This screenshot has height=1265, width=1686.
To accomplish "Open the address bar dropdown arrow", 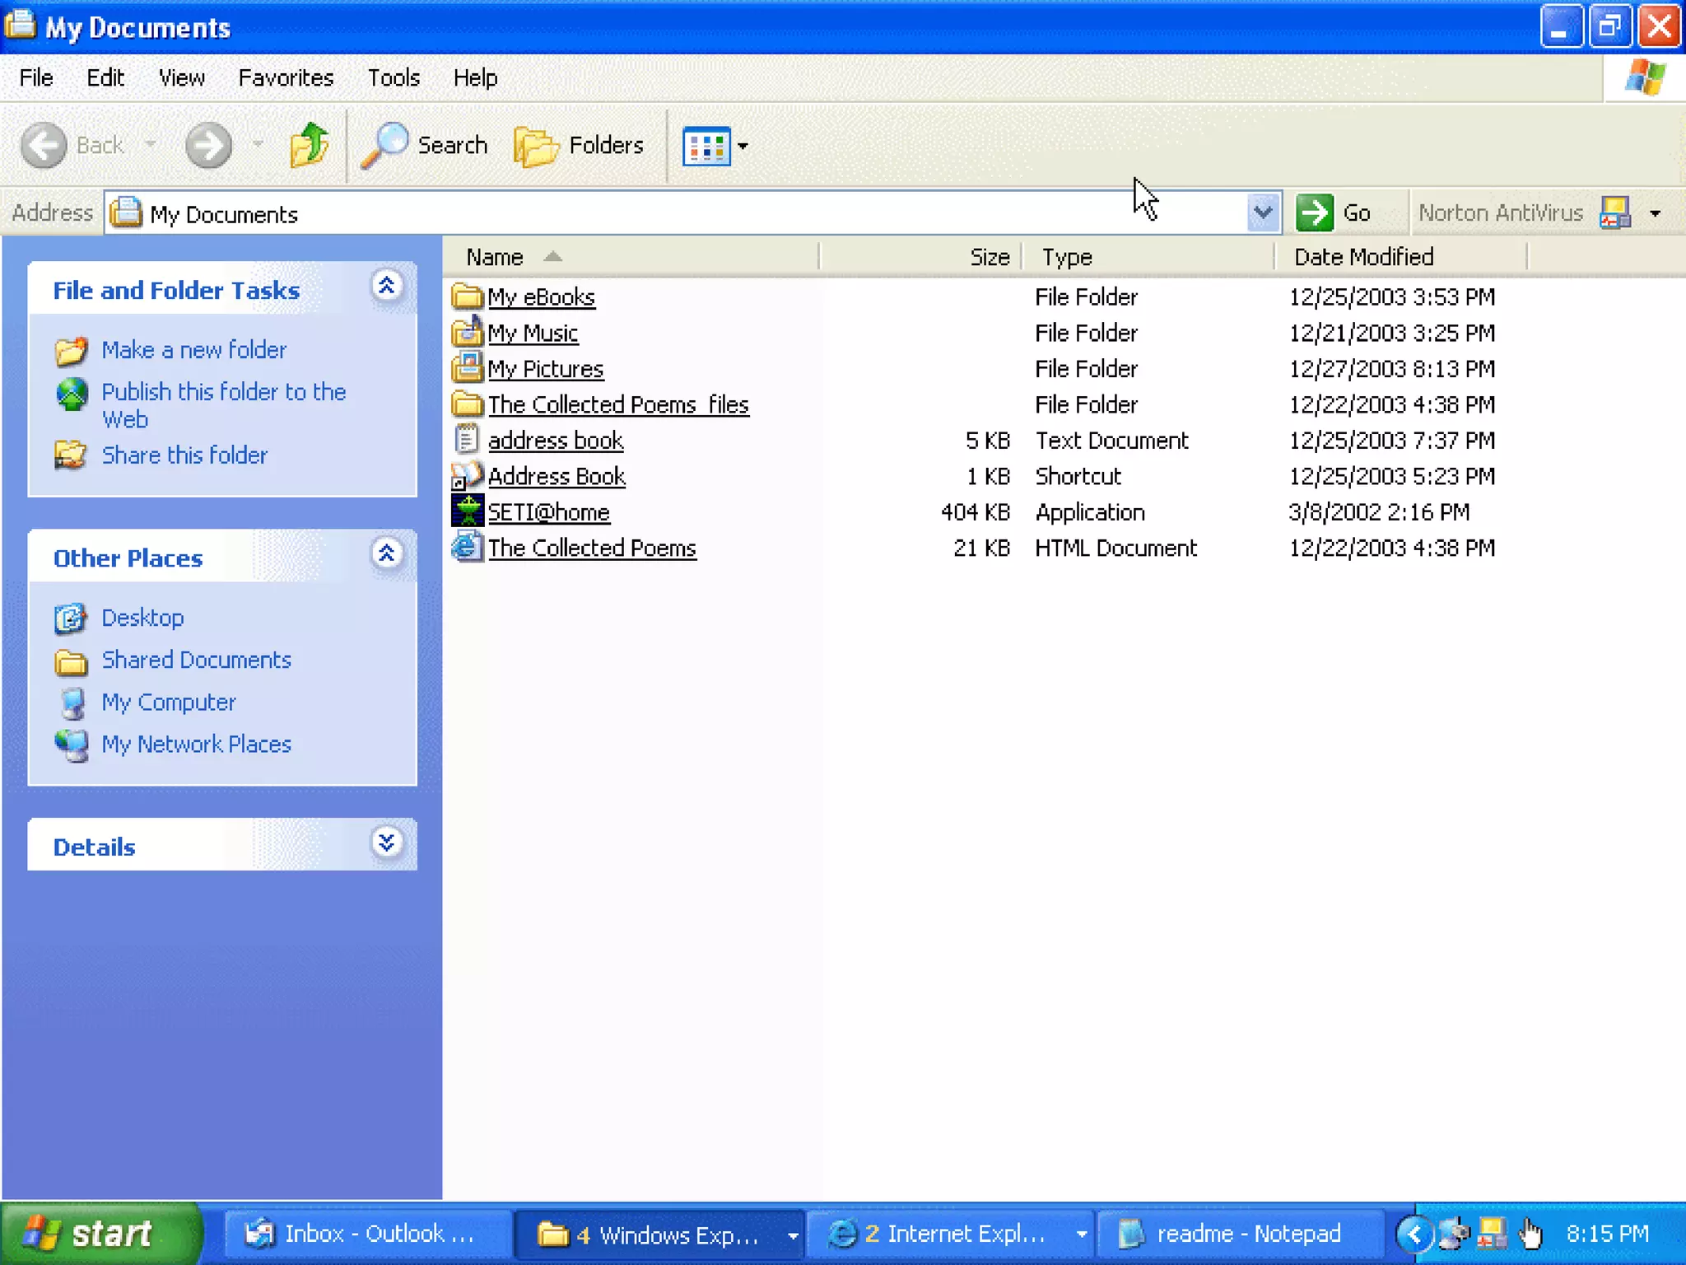I will (x=1263, y=213).
